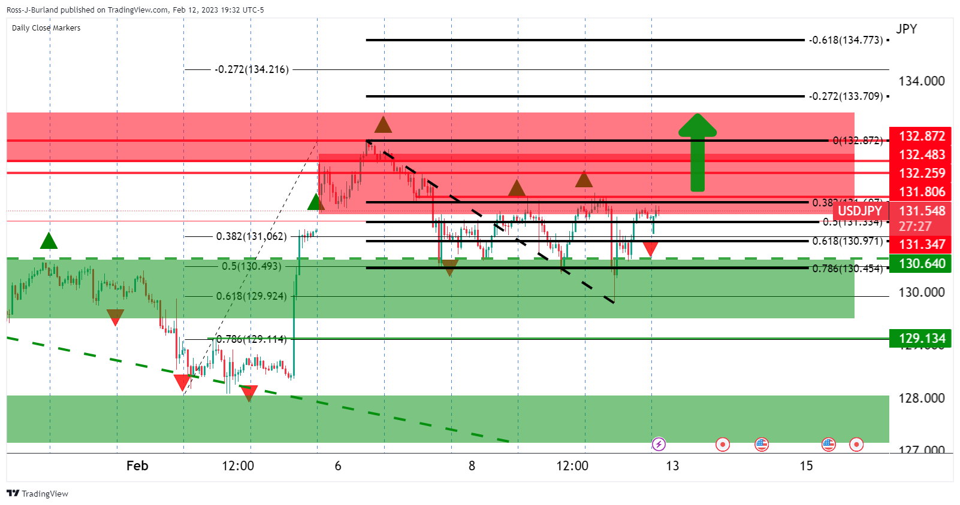Image resolution: width=960 pixels, height=505 pixels.
Task: Select the green 129.134 price label
Action: click(921, 339)
